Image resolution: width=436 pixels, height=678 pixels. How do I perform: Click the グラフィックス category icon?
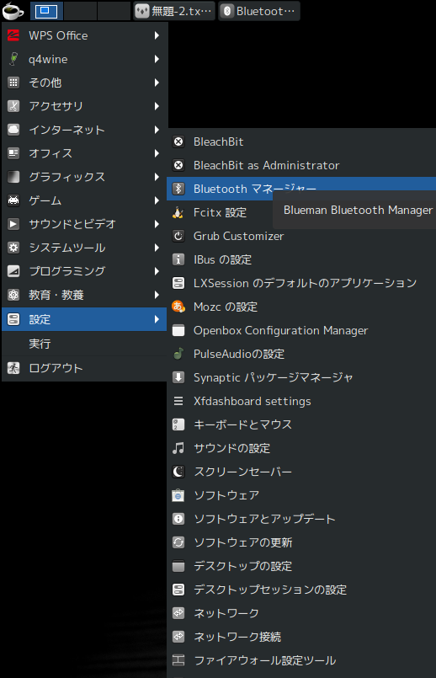pyautogui.click(x=13, y=177)
